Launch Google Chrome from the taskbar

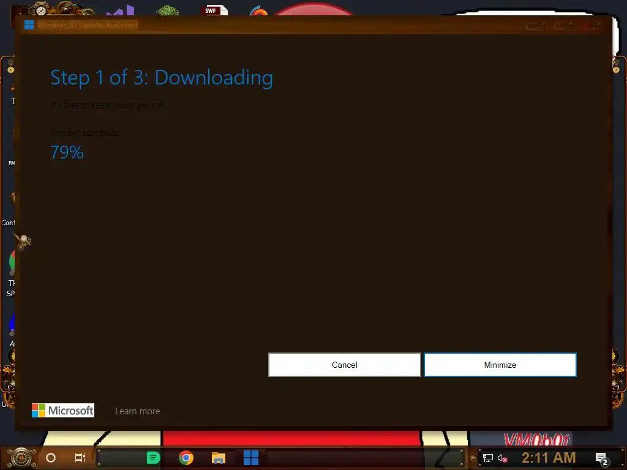(186, 458)
